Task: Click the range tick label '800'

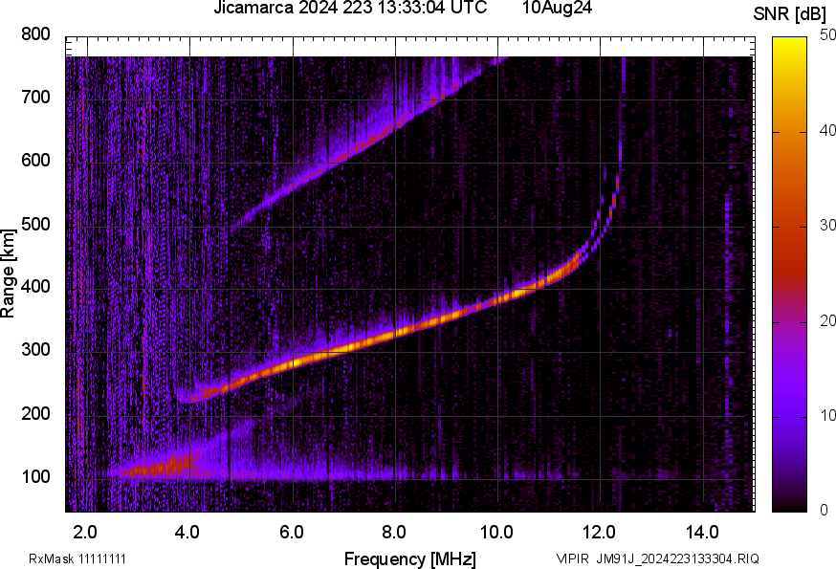Action: [35, 34]
